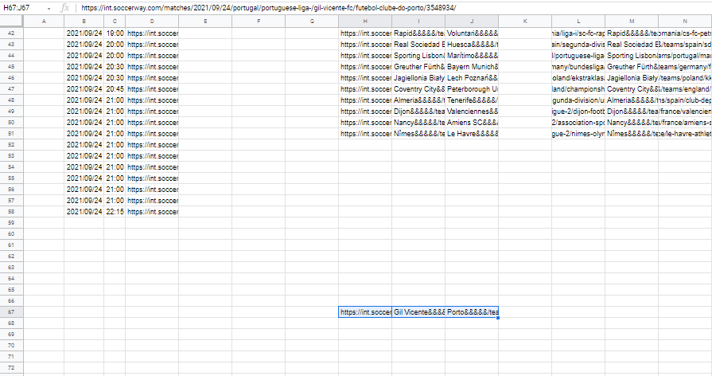Click the soccerway URL cell in column H row 67
Image resolution: width=712 pixels, height=376 pixels.
(x=365, y=312)
